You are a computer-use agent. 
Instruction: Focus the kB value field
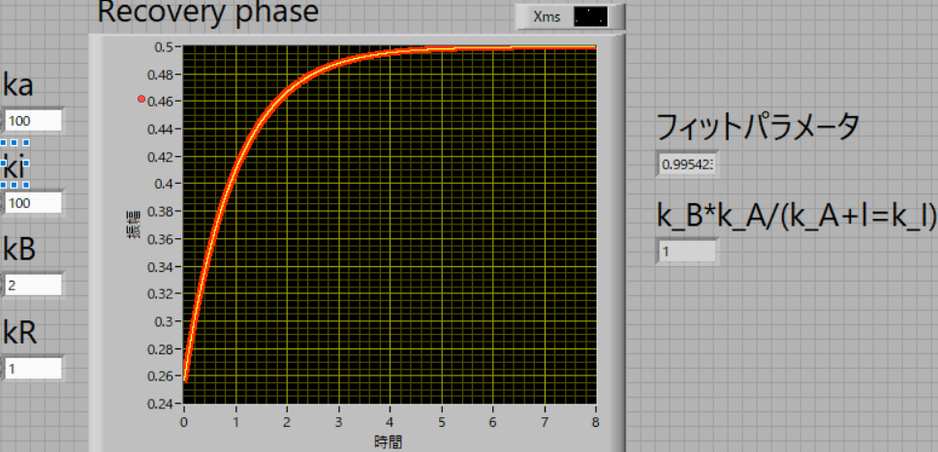(33, 286)
